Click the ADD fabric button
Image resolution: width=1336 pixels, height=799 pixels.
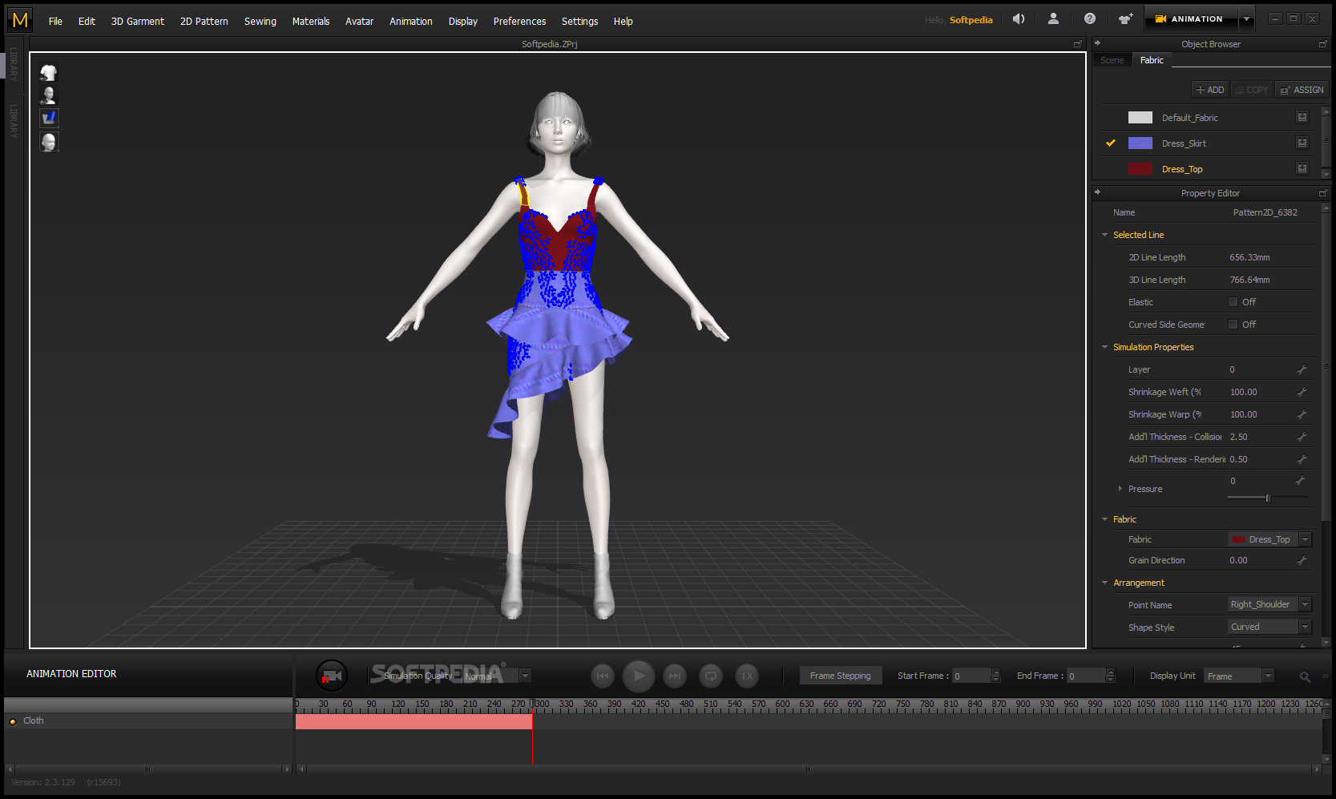click(1210, 90)
